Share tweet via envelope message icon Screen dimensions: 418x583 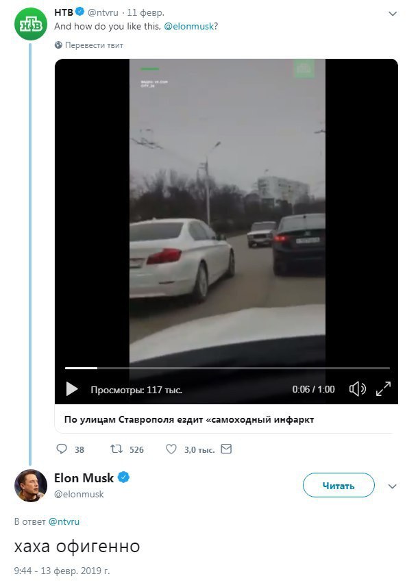click(226, 449)
